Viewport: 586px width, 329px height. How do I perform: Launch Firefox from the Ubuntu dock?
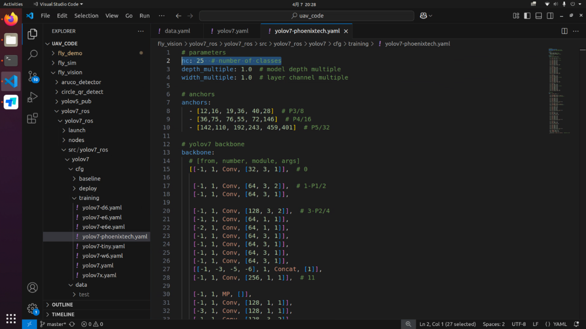[11, 19]
